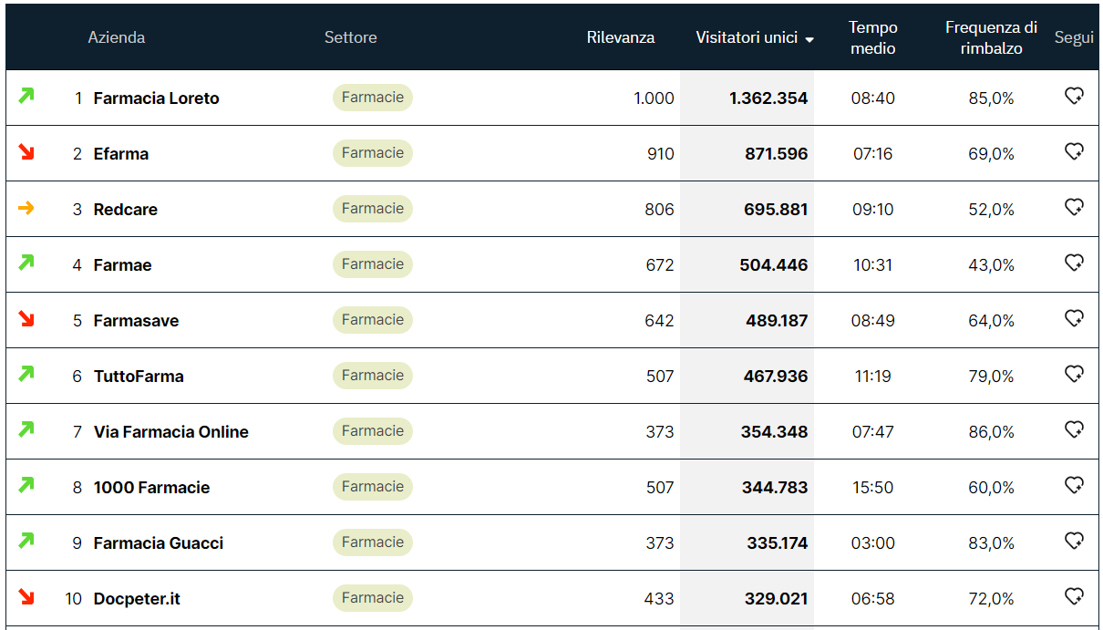This screenshot has width=1103, height=630.
Task: Open Efarma company link
Action: pyautogui.click(x=121, y=154)
